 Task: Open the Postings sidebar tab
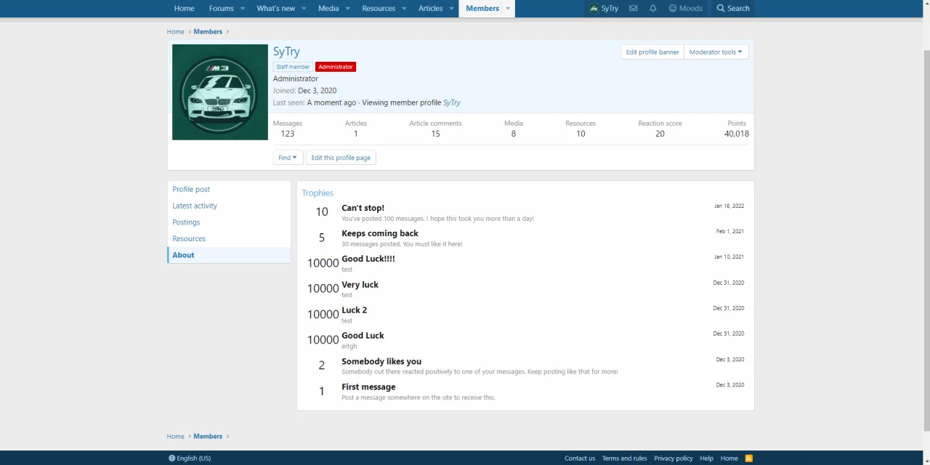coord(186,222)
